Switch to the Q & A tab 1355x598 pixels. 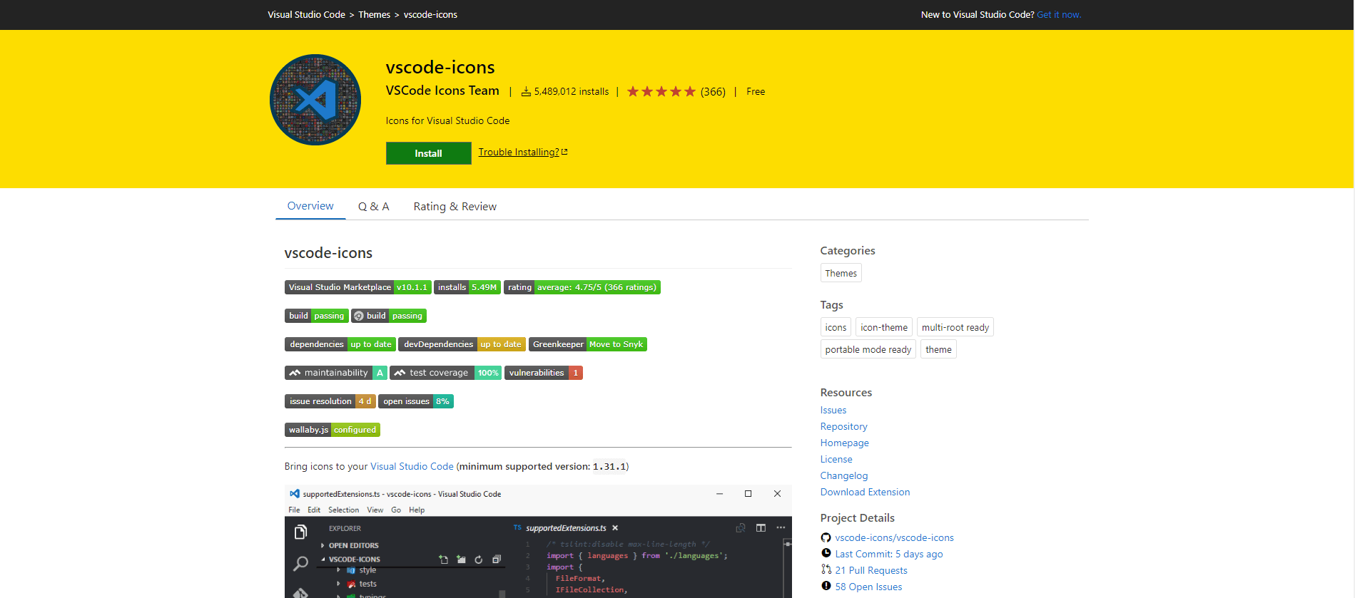(374, 207)
